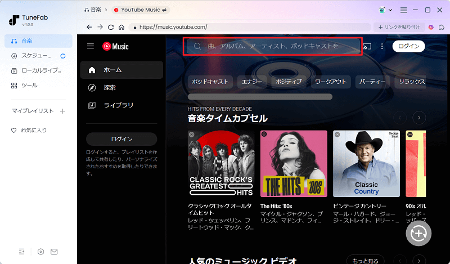Image resolution: width=450 pixels, height=264 pixels.
Task: Click the dark ログイン button in the left panel
Action: [121, 139]
